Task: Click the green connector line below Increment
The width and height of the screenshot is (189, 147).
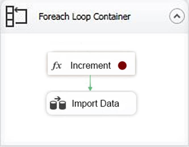Action: [90, 81]
